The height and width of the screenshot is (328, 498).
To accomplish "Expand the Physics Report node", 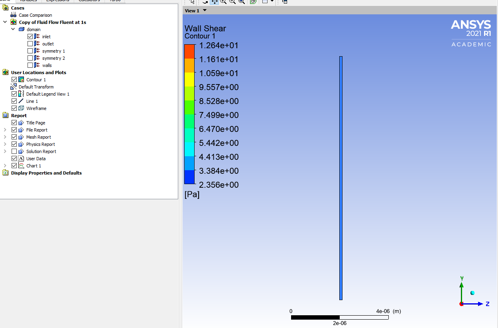I will 5,144.
